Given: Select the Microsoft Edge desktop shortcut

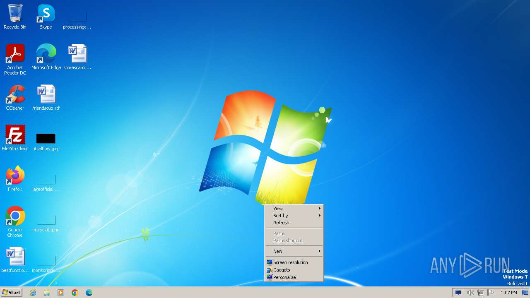Looking at the screenshot, I should [46, 57].
